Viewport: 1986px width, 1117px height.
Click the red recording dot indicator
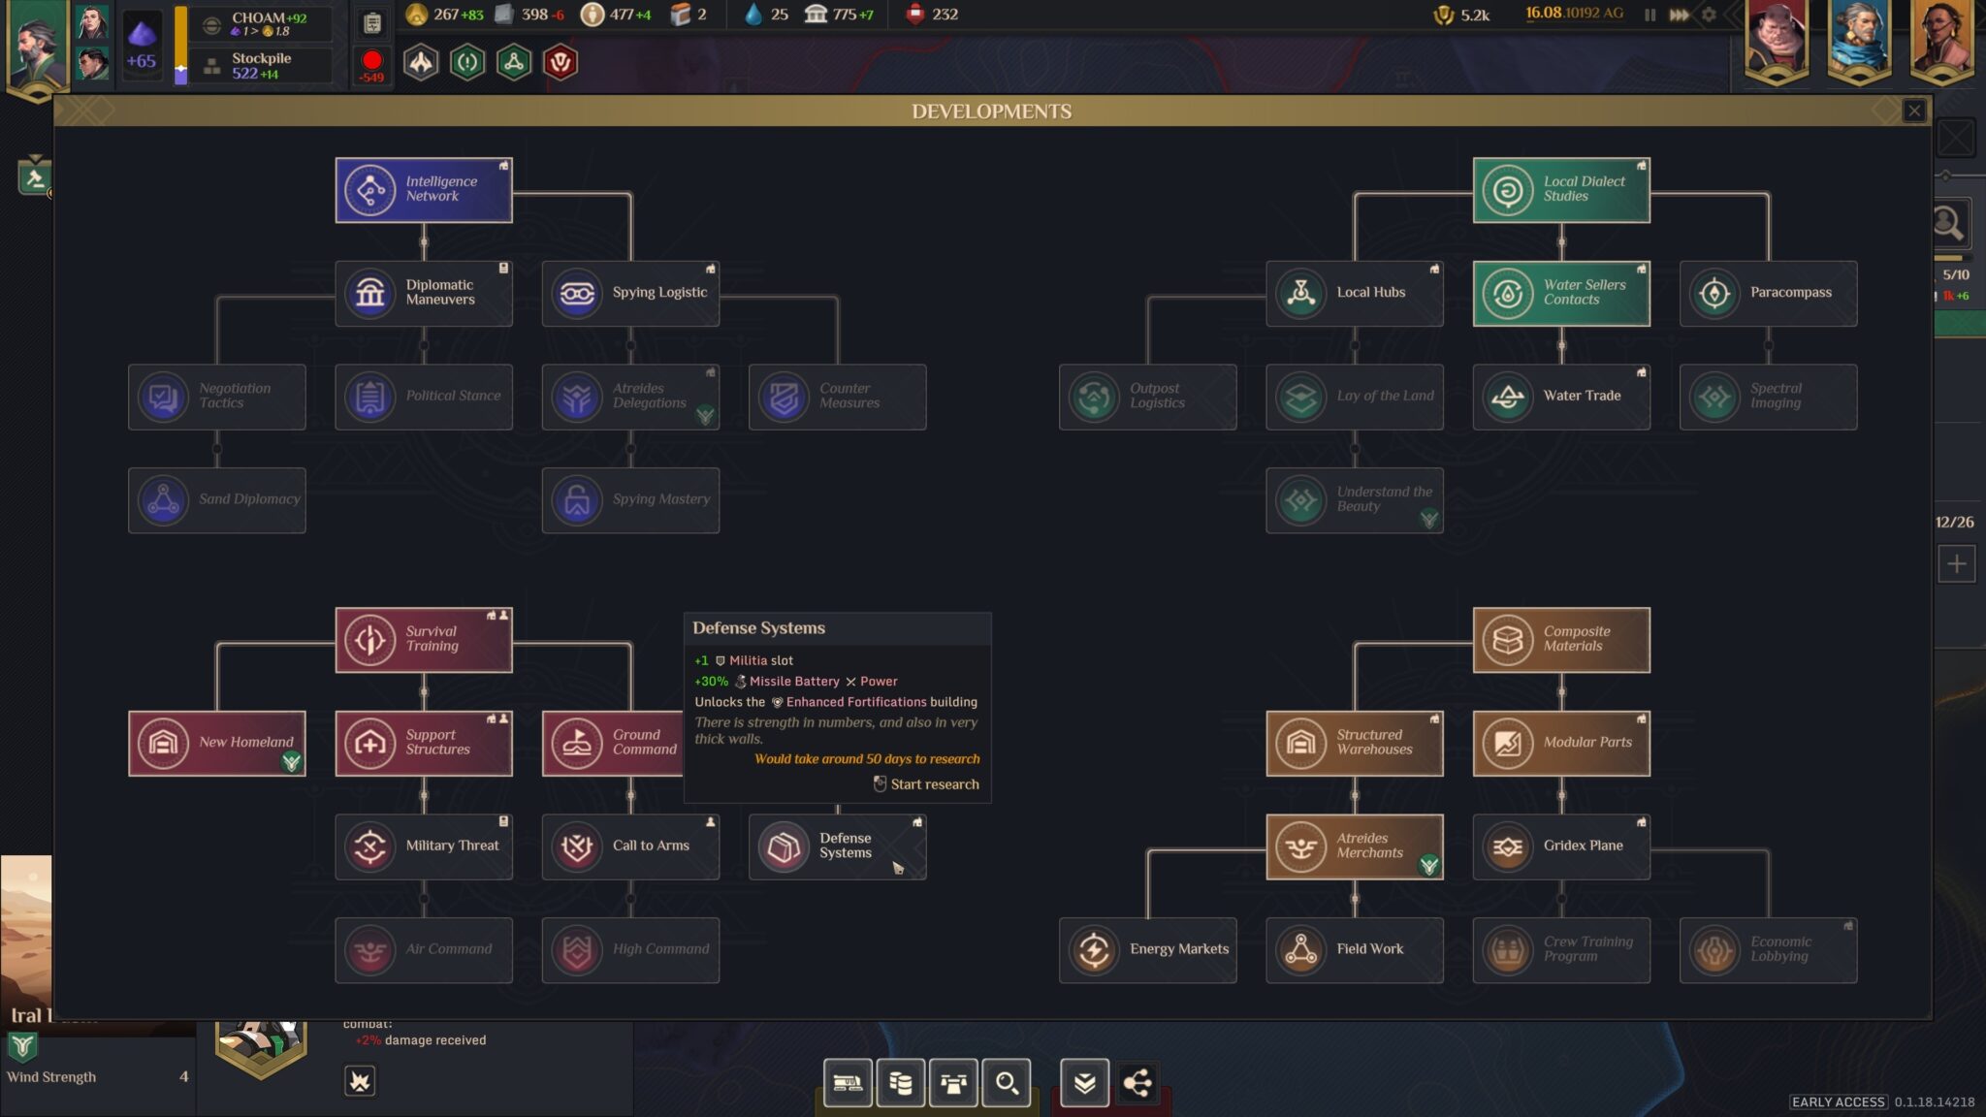click(x=371, y=62)
